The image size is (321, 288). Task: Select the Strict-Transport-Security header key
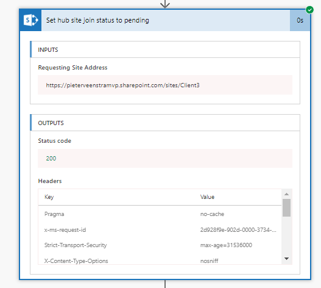[x=76, y=245]
